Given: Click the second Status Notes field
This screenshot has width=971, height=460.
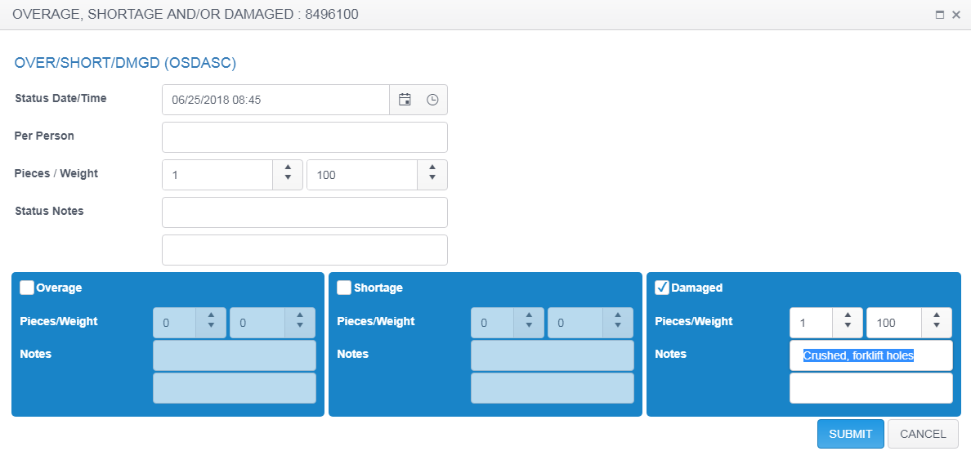Looking at the screenshot, I should (305, 250).
